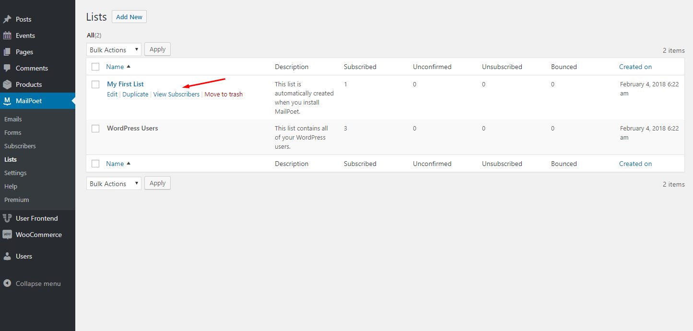Screen dimensions: 693x331
Task: Tick select-all checkbox in footer row
Action: (x=95, y=164)
